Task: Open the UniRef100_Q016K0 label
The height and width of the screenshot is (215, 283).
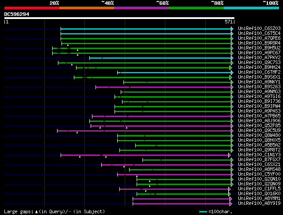Action: [x=259, y=194]
